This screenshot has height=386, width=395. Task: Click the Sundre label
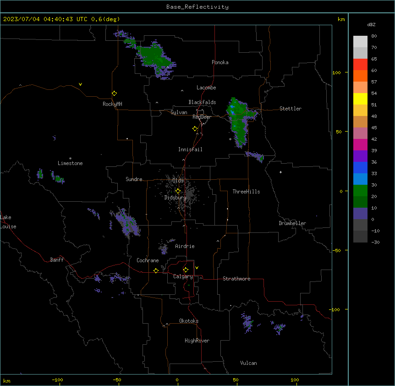click(x=134, y=179)
